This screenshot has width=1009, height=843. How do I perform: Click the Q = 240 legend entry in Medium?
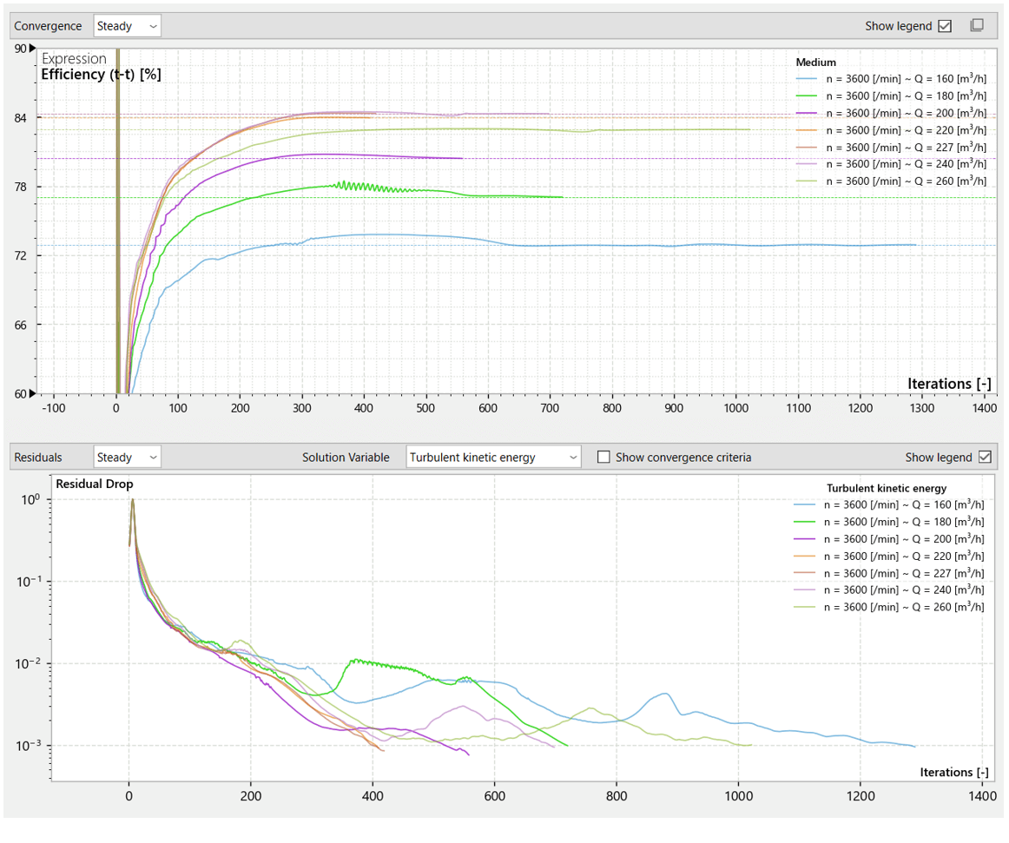[891, 164]
